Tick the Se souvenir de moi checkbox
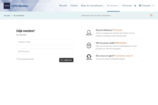 (x=17, y=59)
